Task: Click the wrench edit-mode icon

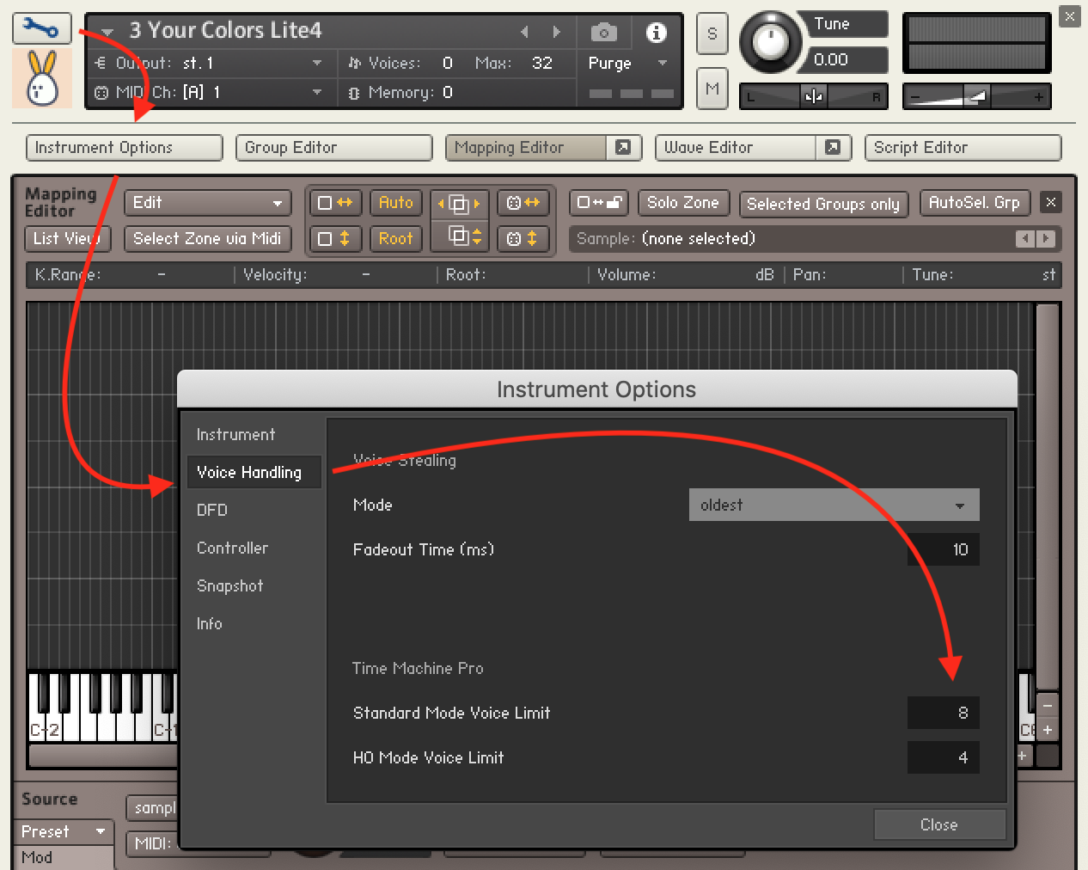Action: [41, 28]
